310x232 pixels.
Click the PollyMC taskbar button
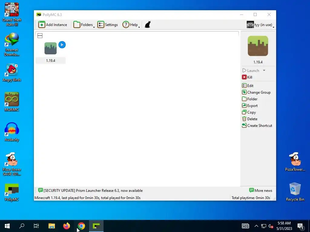tap(96, 226)
